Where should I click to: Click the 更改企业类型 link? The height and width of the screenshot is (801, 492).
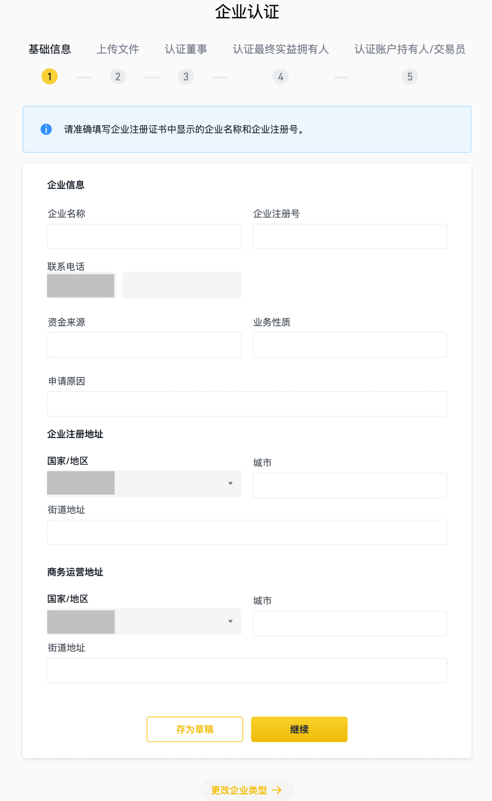(x=246, y=790)
